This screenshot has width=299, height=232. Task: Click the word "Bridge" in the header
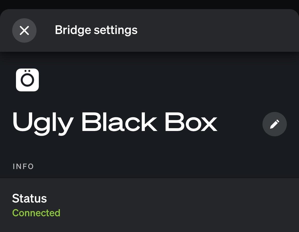click(x=73, y=30)
